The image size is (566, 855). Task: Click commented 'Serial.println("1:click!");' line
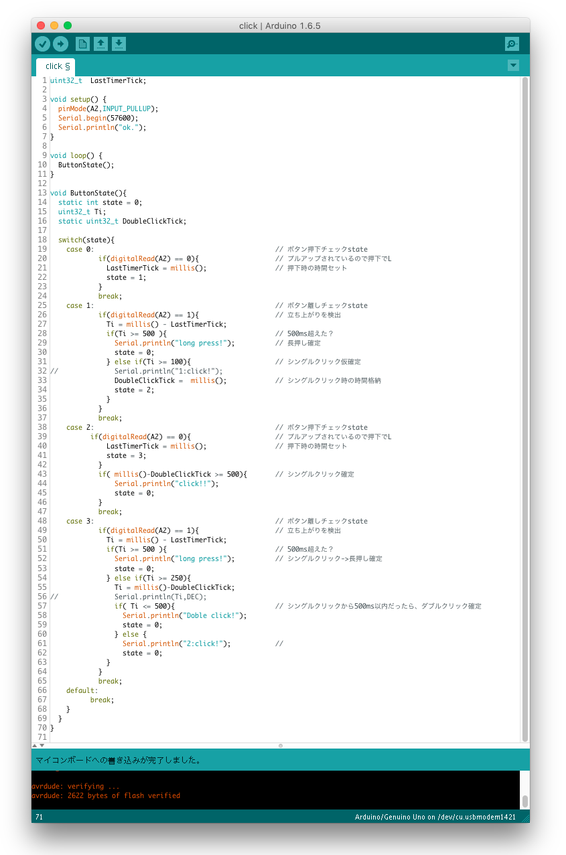[x=169, y=371]
